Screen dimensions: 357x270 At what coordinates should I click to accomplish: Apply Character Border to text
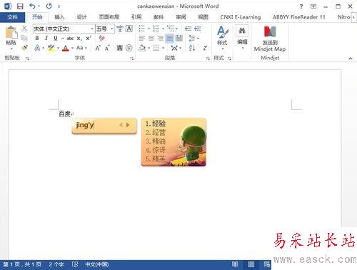[129, 29]
